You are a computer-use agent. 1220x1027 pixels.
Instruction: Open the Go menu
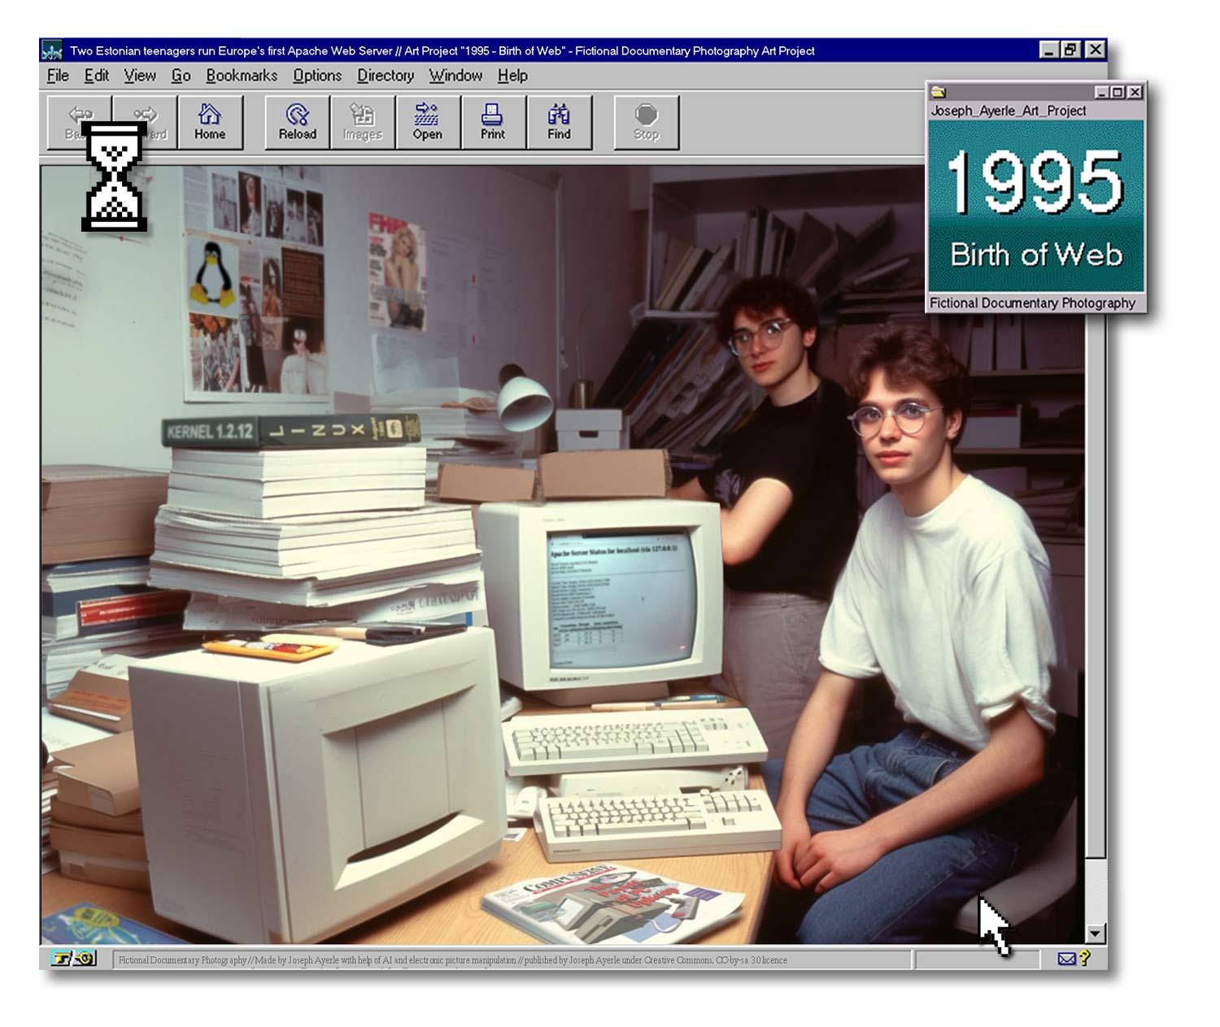pyautogui.click(x=181, y=76)
